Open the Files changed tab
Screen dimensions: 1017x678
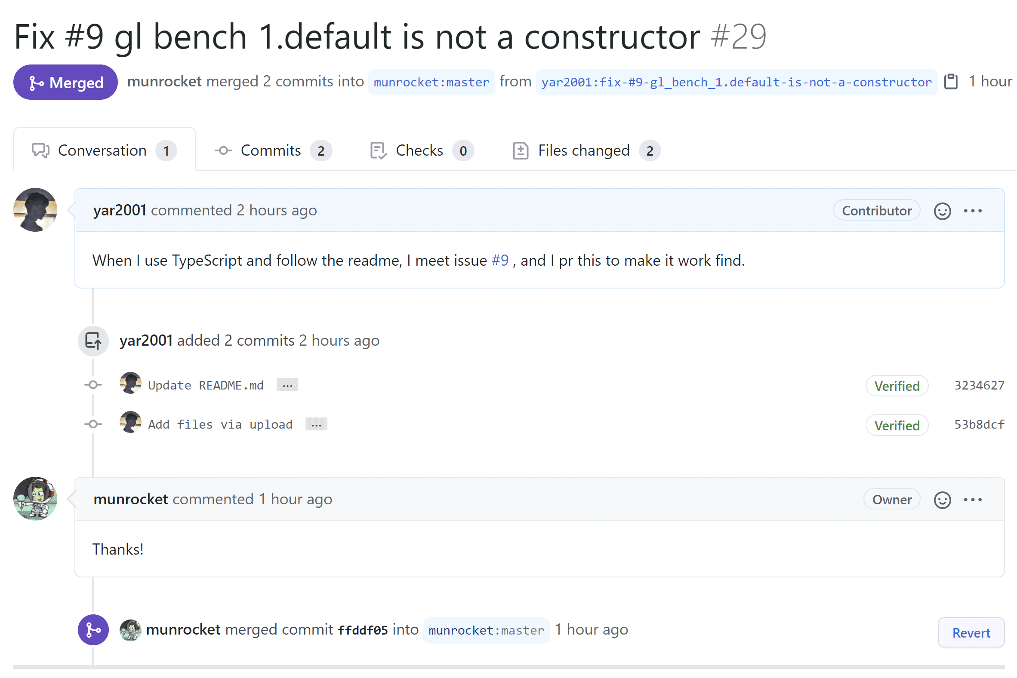click(x=586, y=150)
